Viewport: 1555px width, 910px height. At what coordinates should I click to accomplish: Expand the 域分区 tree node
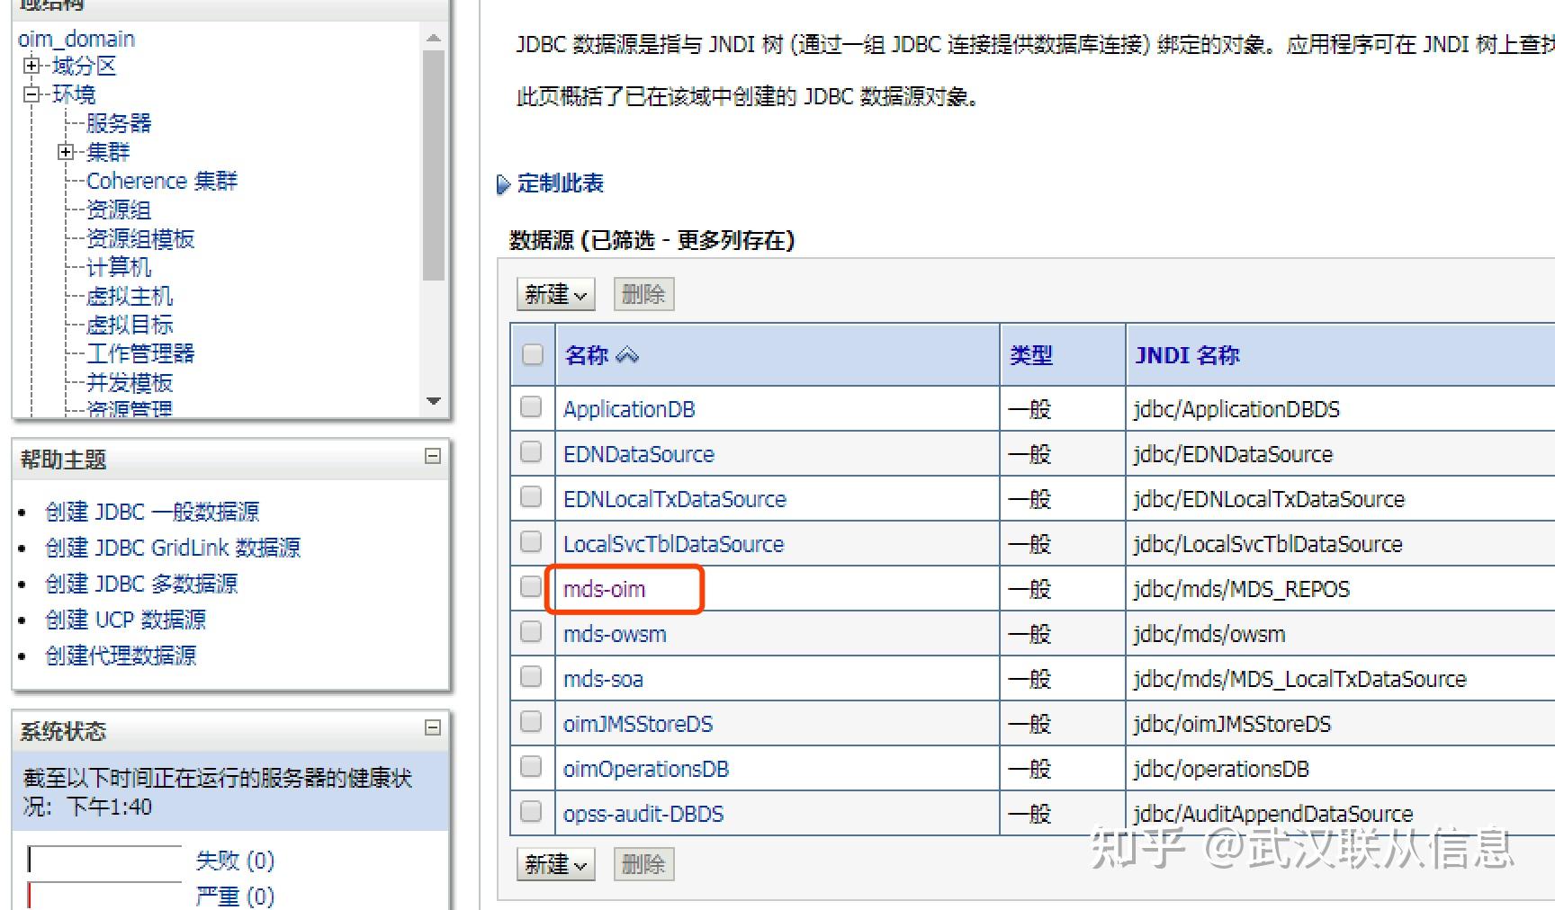click(x=31, y=66)
